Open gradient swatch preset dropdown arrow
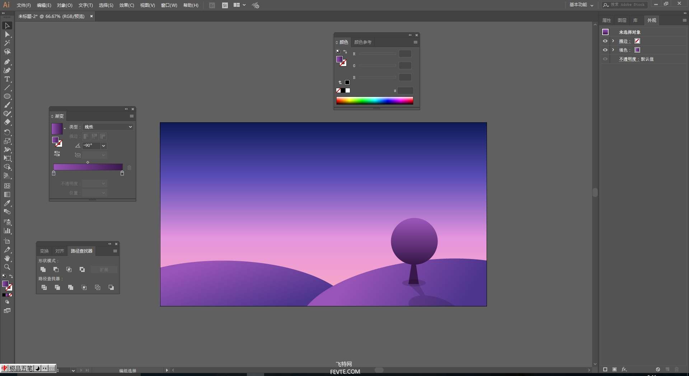The image size is (689, 376). (x=65, y=128)
